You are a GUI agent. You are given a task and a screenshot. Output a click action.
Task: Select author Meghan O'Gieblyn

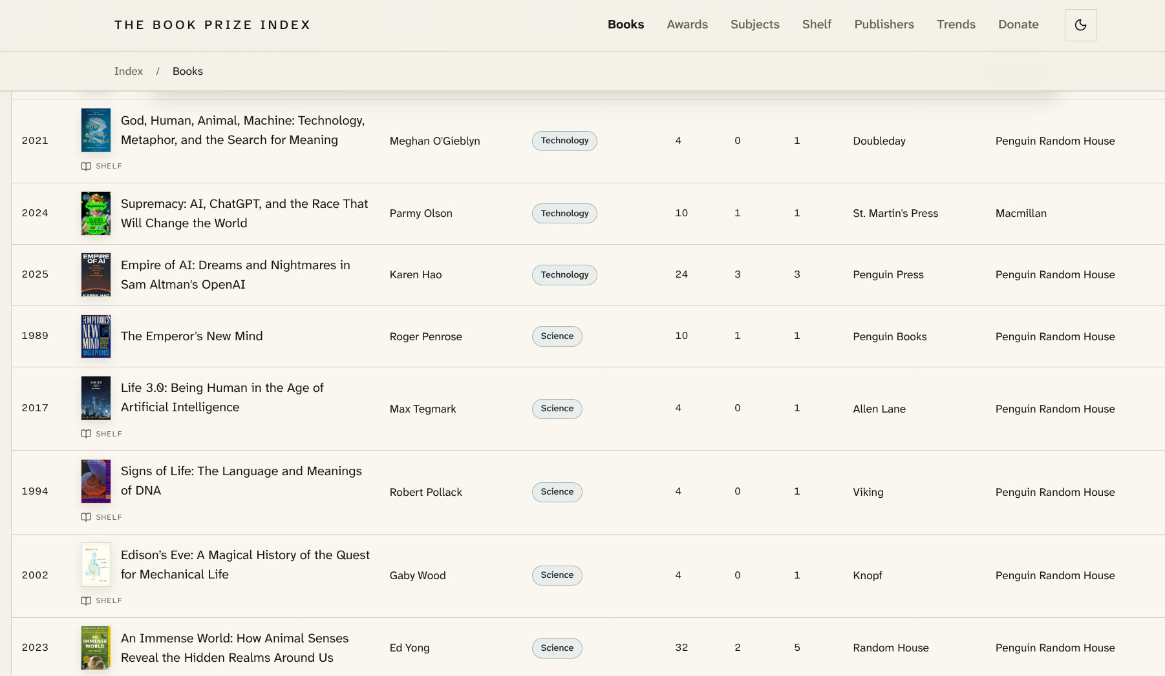[435, 141]
